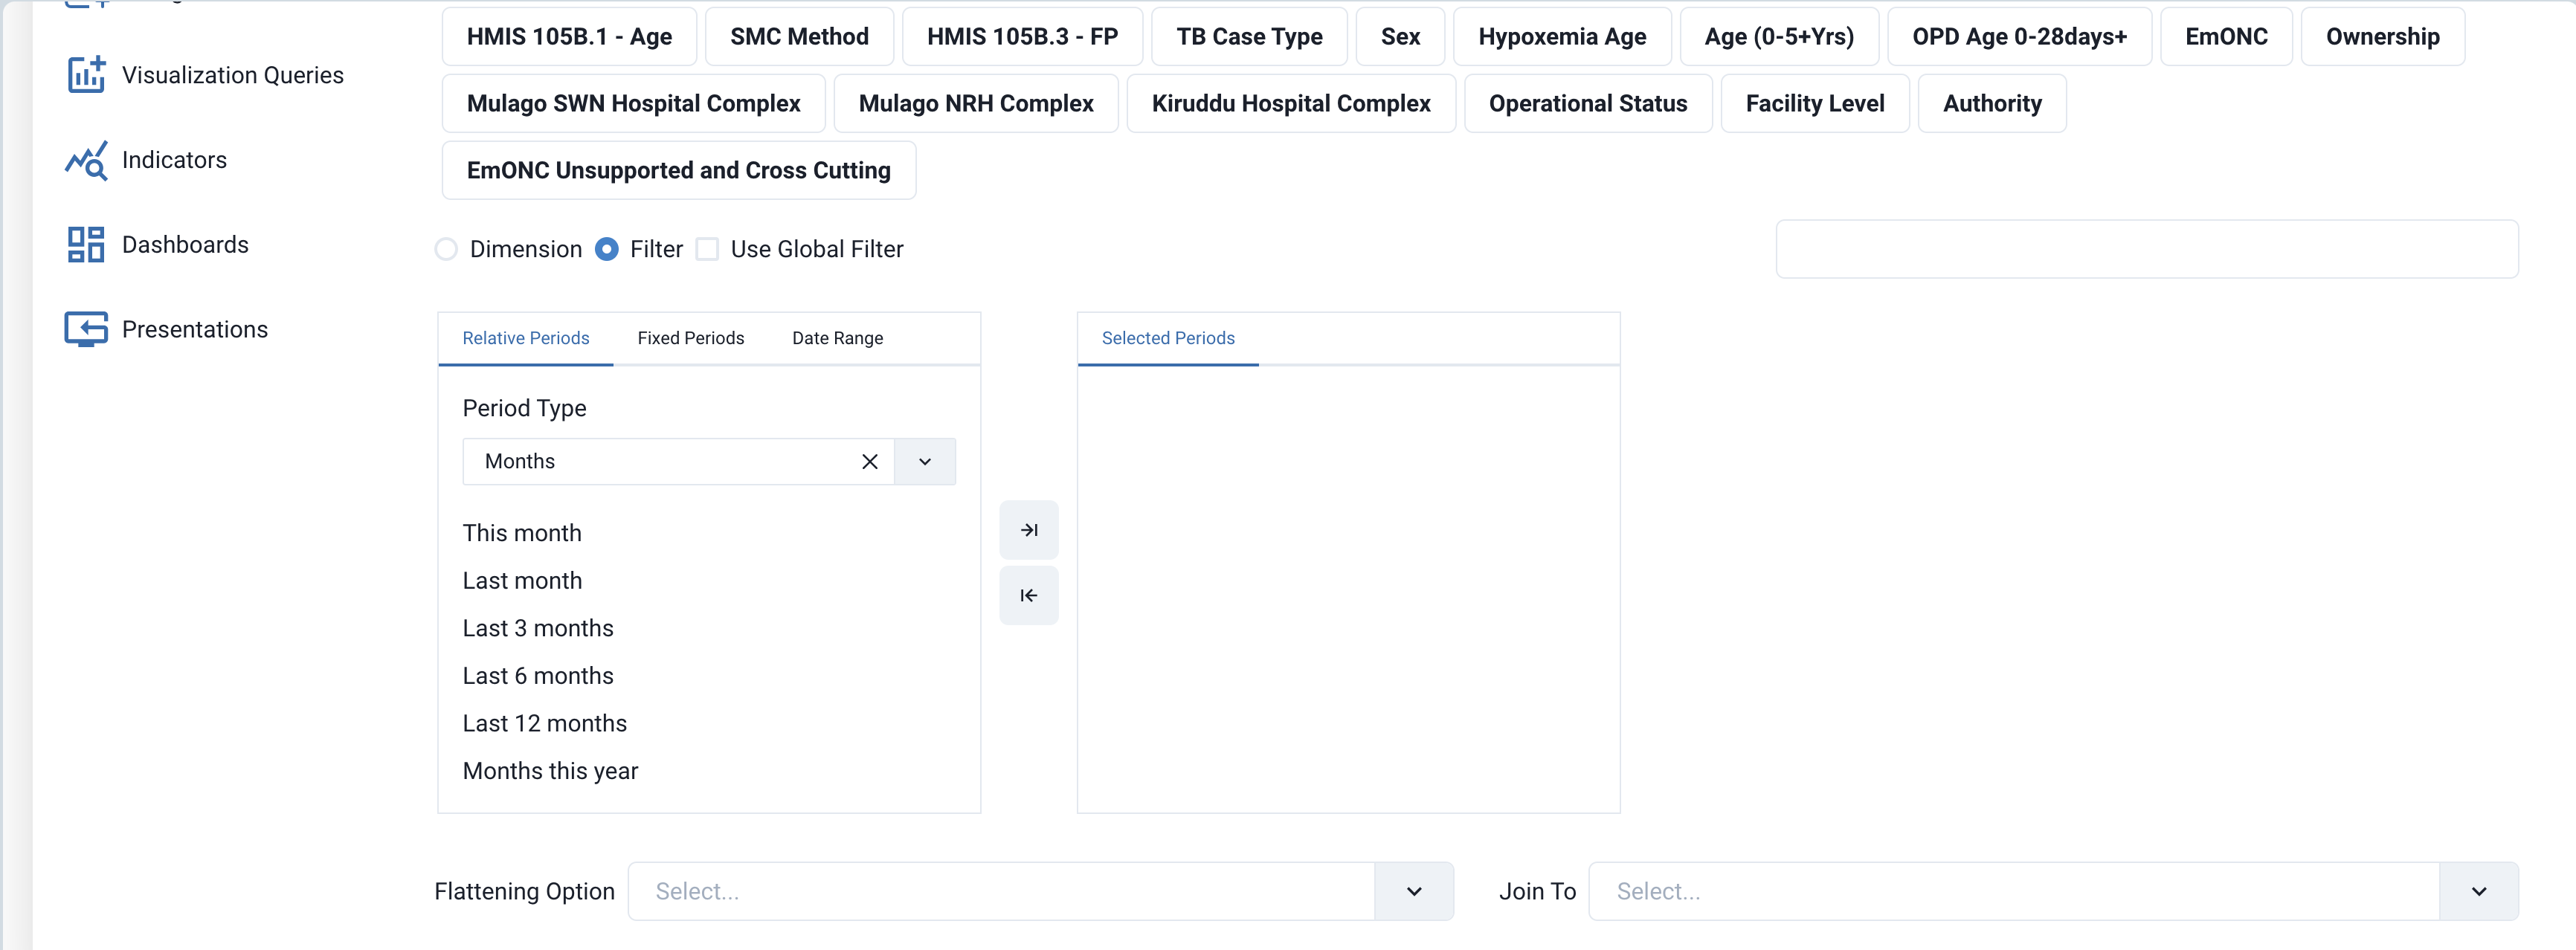Click HMIS 105B.3 - FP button
The width and height of the screenshot is (2576, 950).
(x=1022, y=37)
